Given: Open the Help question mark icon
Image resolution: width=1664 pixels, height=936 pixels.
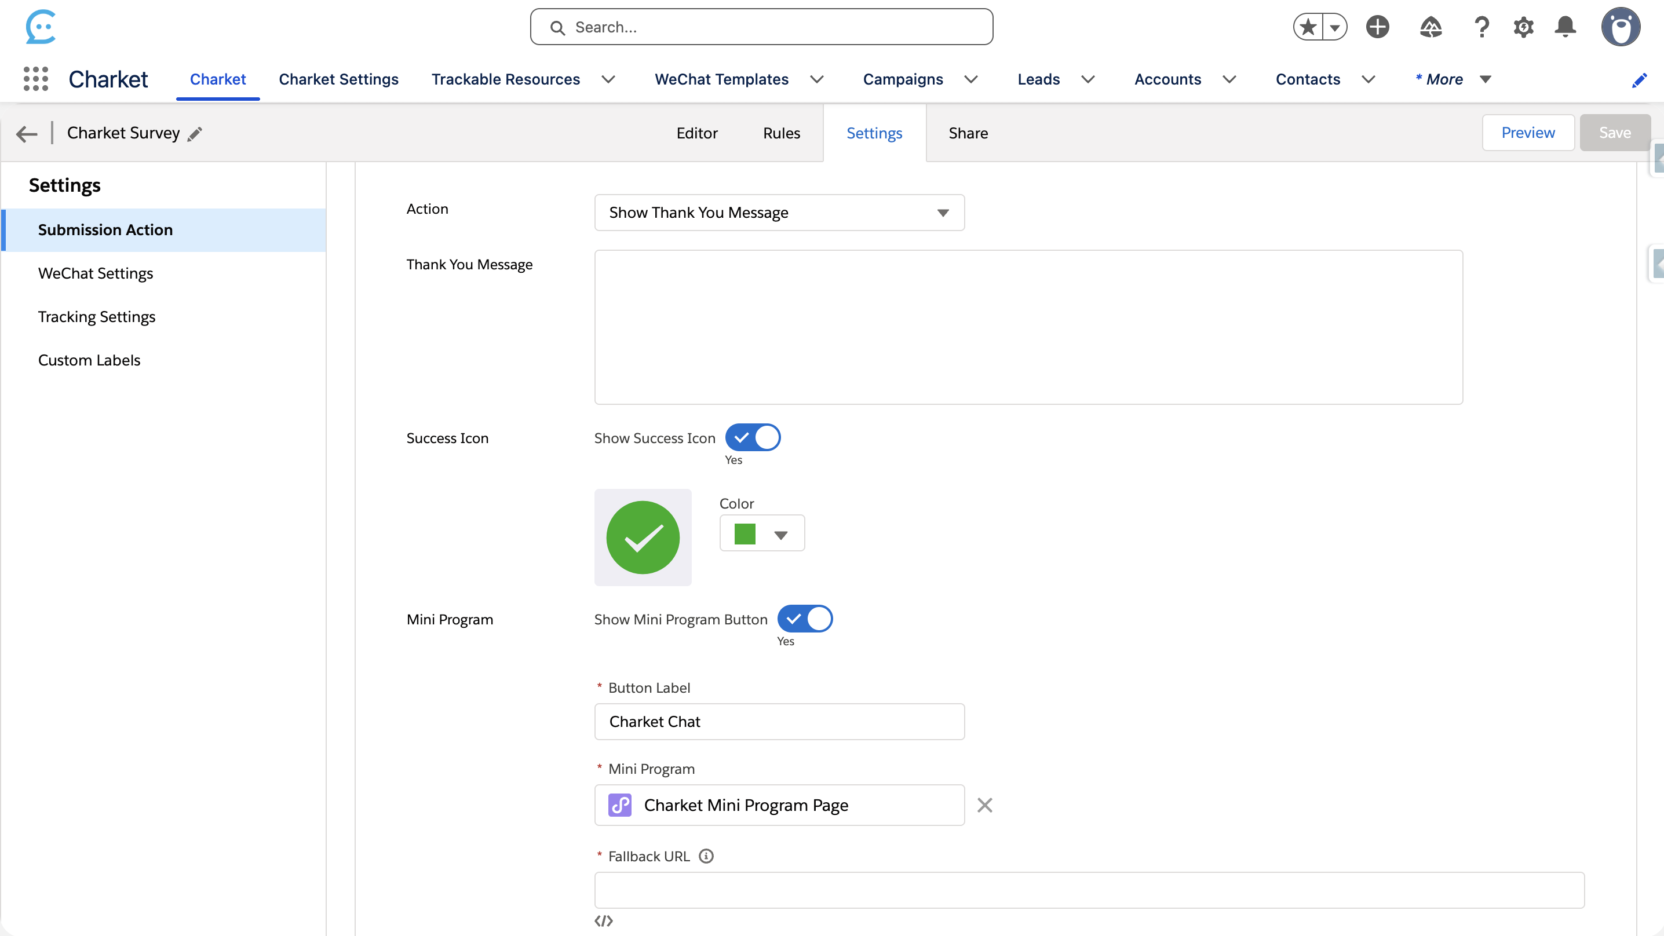Looking at the screenshot, I should coord(1482,27).
